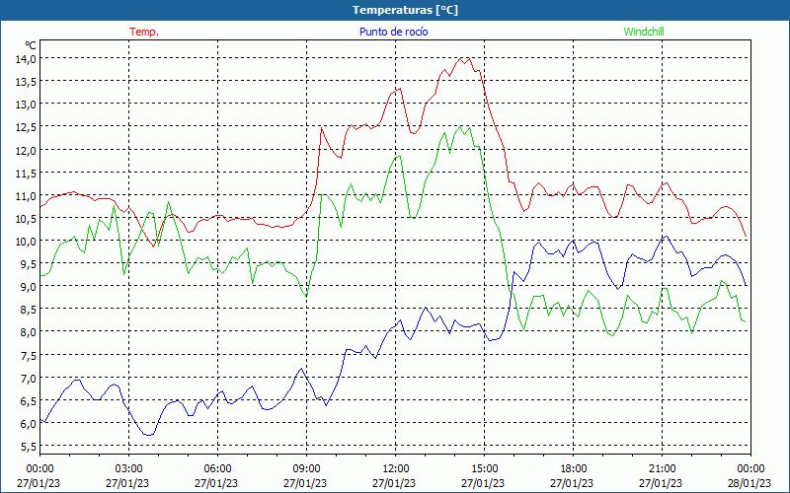Image resolution: width=790 pixels, height=493 pixels.
Task: Click the 09:00 time axis label
Action: 307,469
